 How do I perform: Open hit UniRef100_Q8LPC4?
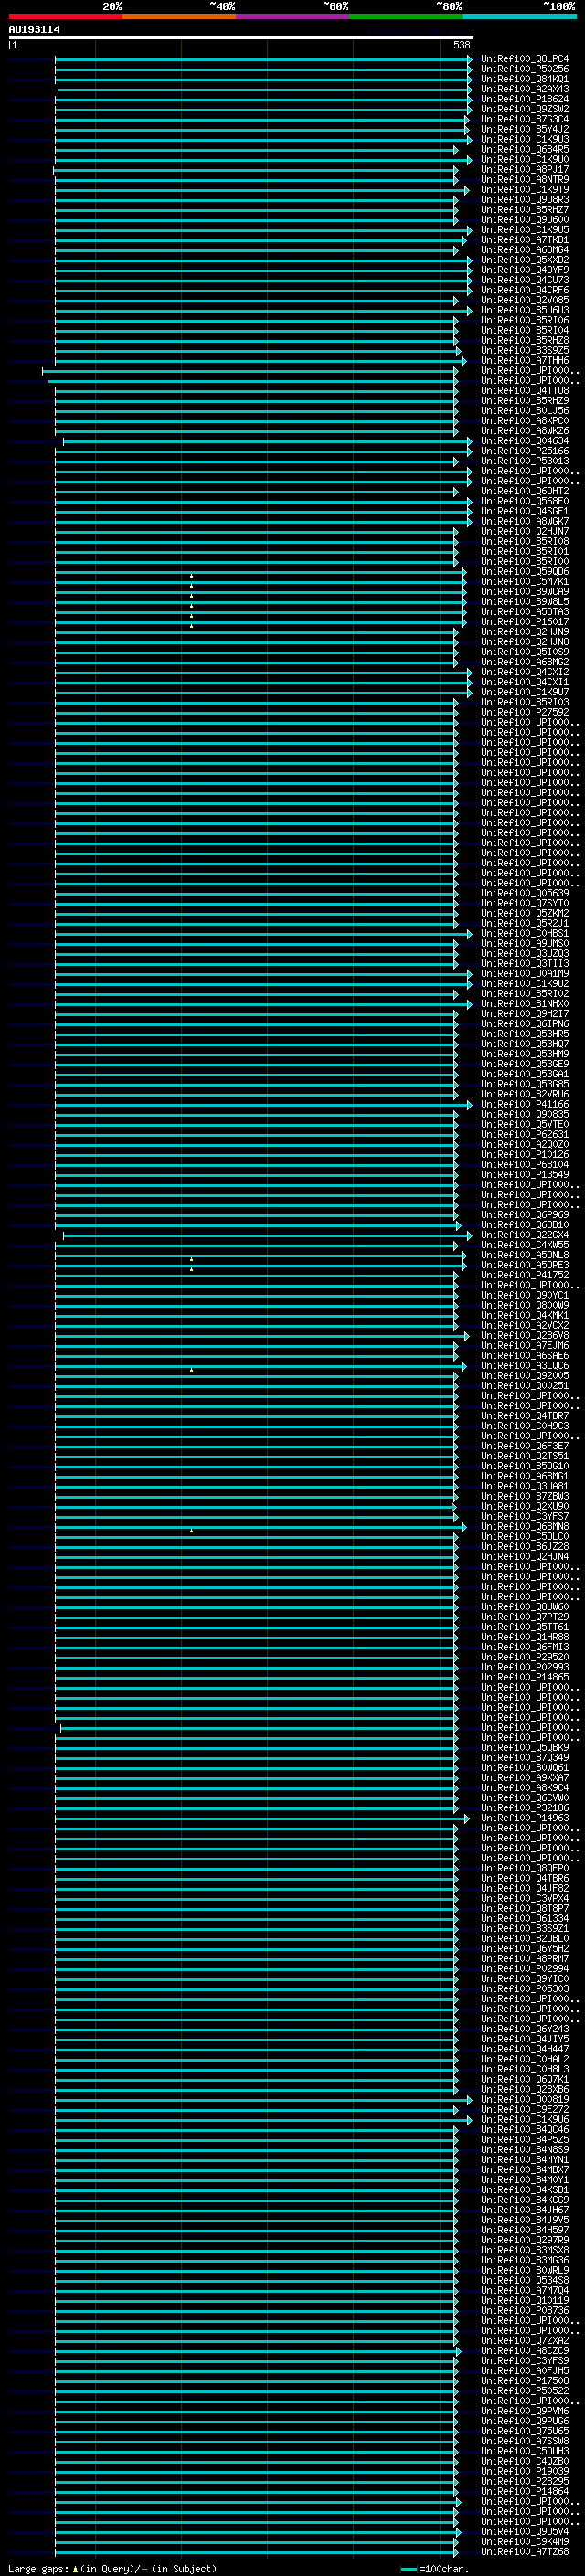524,59
